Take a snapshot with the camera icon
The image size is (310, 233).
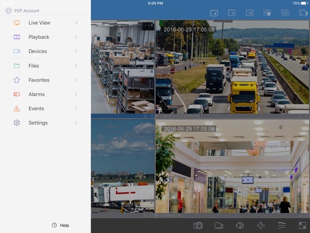pyautogui.click(x=198, y=226)
